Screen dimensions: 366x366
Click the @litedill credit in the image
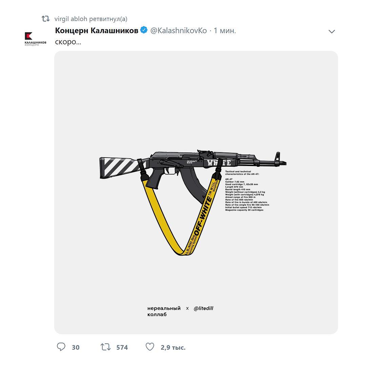click(x=203, y=308)
